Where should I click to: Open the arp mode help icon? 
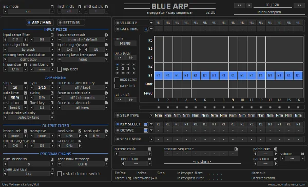[52, 7]
